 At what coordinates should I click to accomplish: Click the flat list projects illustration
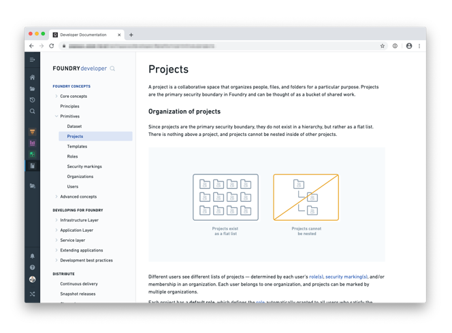pos(225,198)
